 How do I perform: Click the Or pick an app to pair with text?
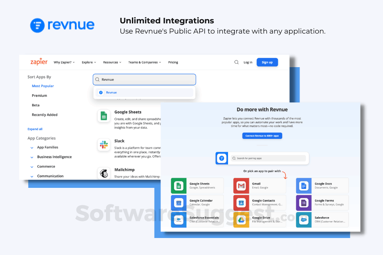click(x=262, y=171)
